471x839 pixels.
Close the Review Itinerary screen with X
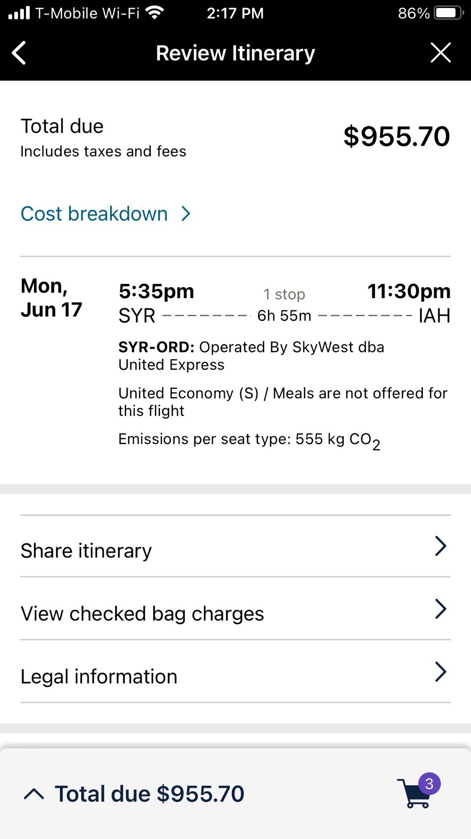pos(440,52)
